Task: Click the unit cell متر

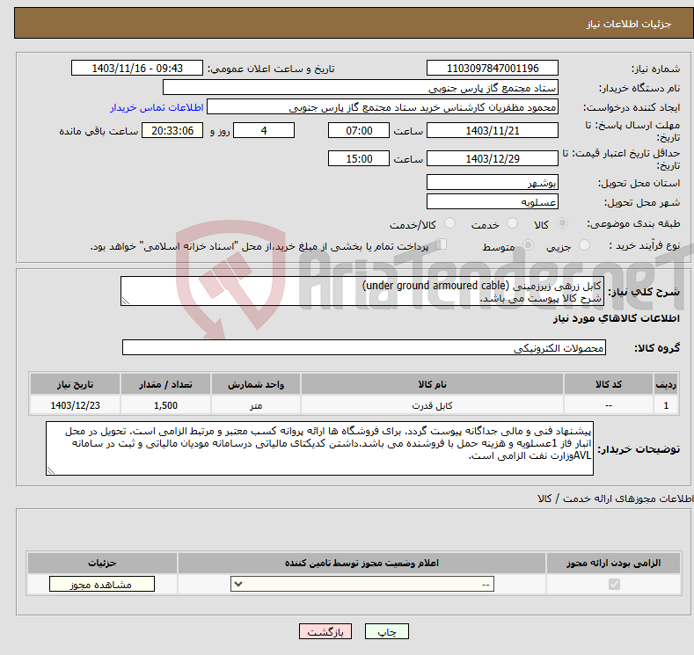Action: coord(256,405)
